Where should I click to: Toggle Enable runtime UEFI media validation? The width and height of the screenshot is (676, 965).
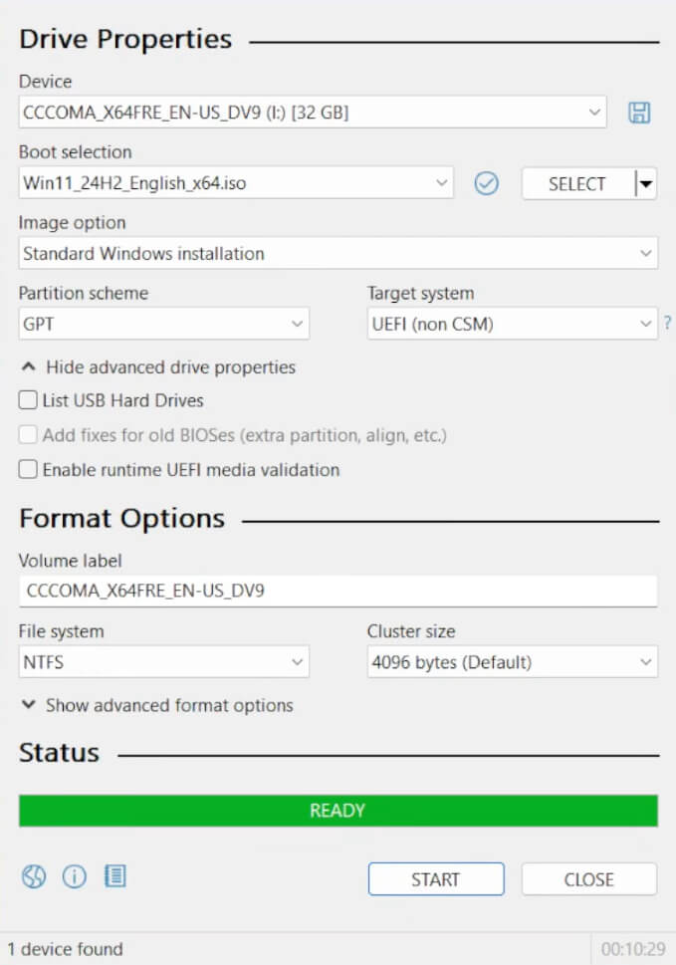(x=29, y=469)
